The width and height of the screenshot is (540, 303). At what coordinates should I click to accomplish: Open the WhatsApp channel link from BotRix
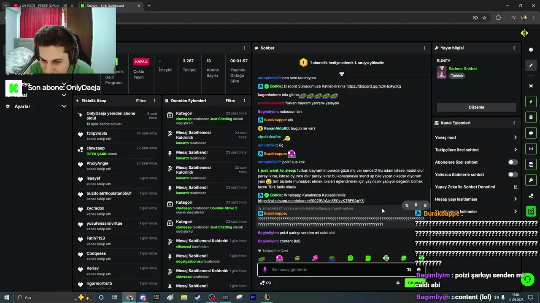311,201
